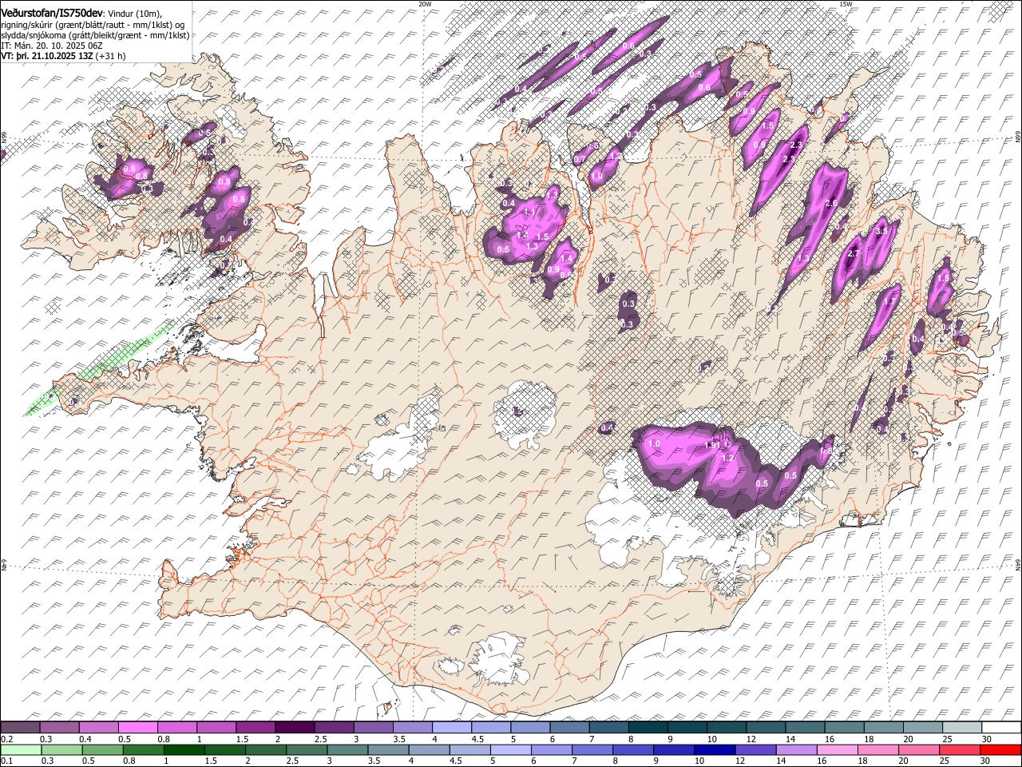Click the '25' label under lower legend
1022x767 pixels.
tap(945, 761)
